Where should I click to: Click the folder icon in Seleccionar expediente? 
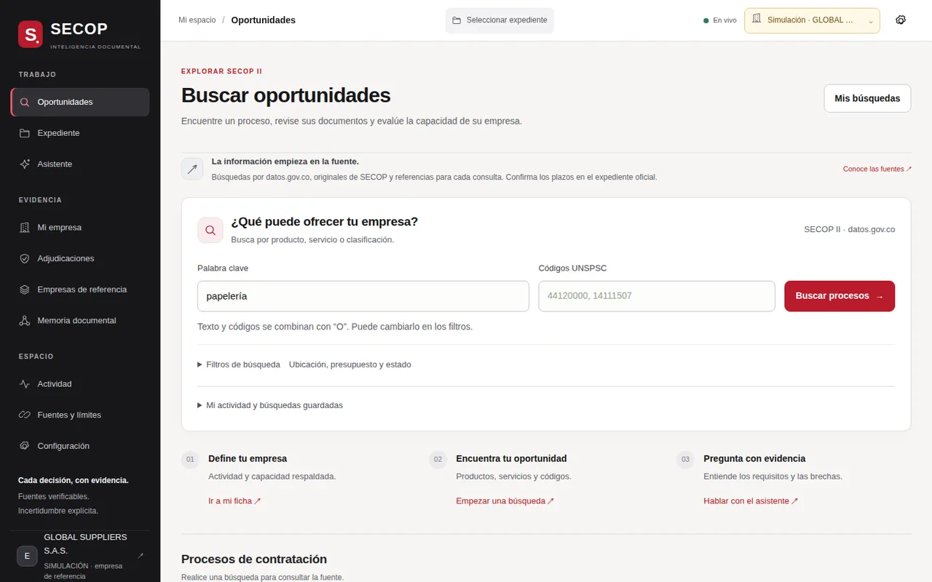pos(457,20)
